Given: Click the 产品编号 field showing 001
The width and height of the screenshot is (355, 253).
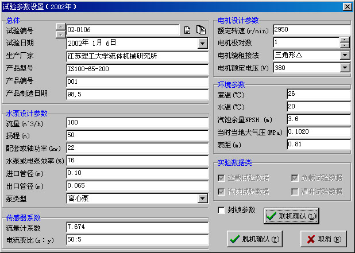Looking at the screenshot, I should (137, 81).
